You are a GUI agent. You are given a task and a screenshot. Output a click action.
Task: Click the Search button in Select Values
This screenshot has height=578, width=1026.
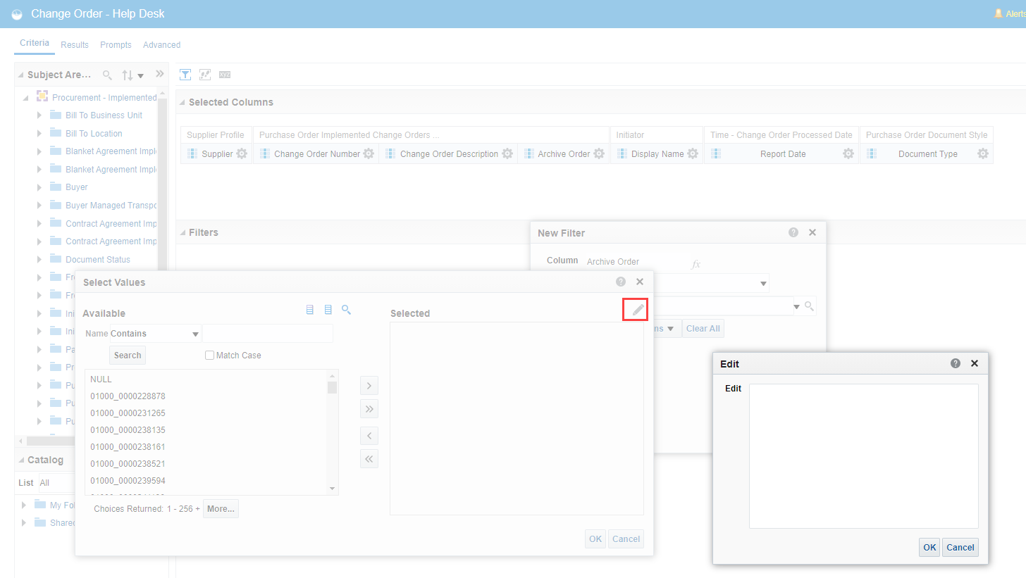click(128, 355)
